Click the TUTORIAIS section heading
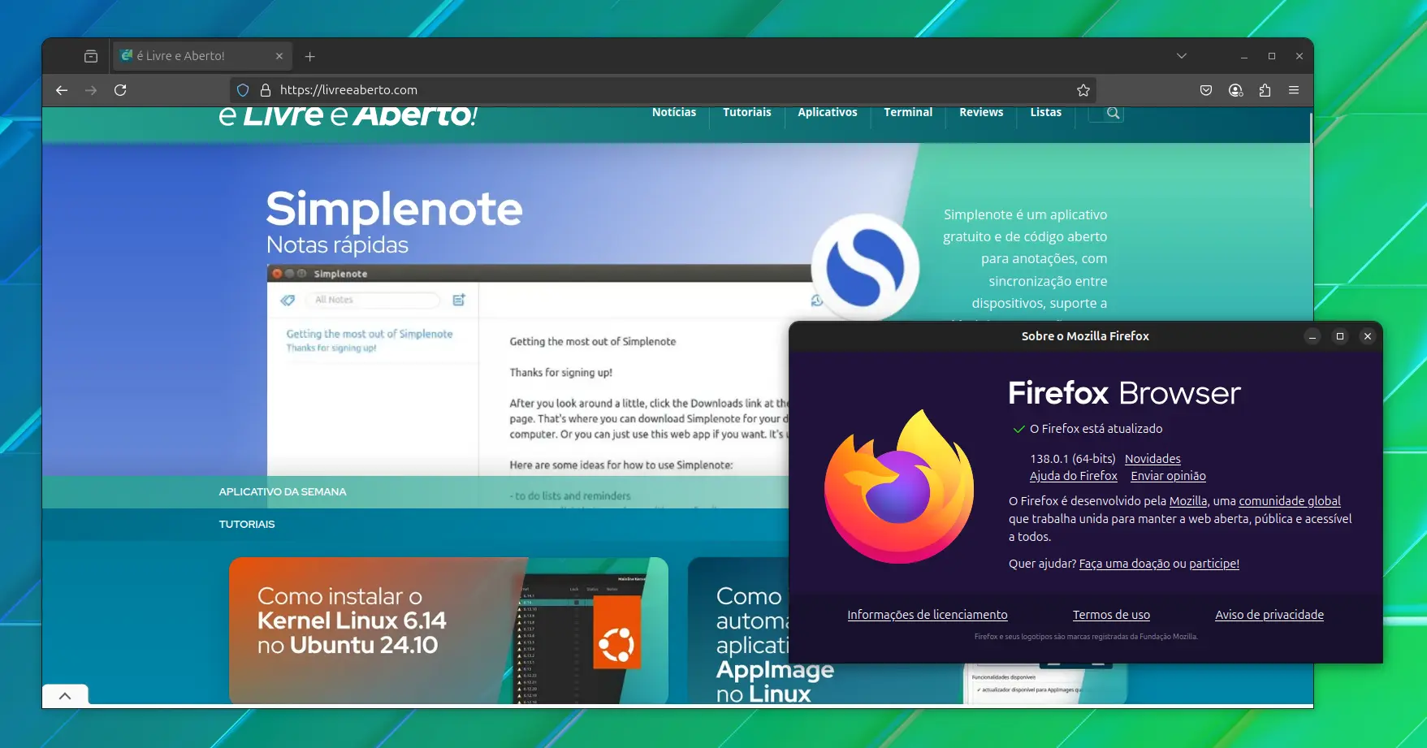1427x748 pixels. tap(247, 525)
